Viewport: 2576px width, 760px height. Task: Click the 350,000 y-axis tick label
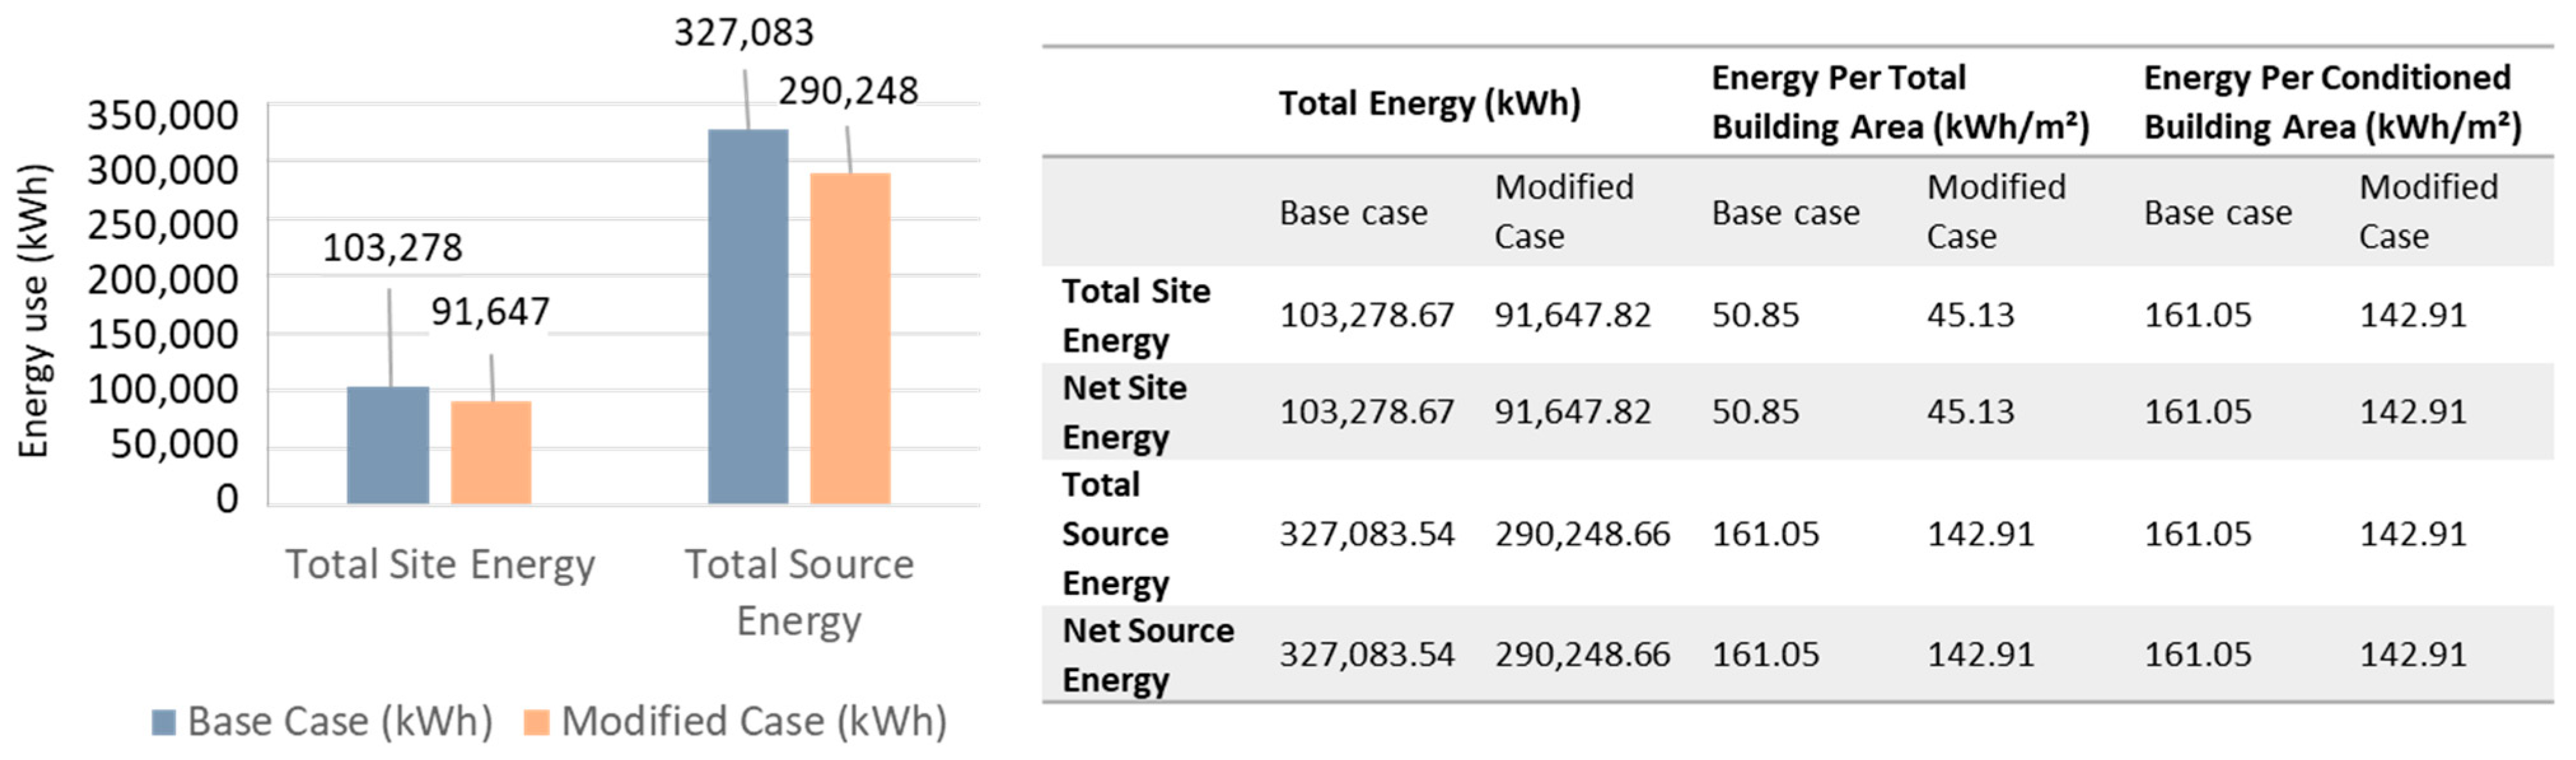163,116
